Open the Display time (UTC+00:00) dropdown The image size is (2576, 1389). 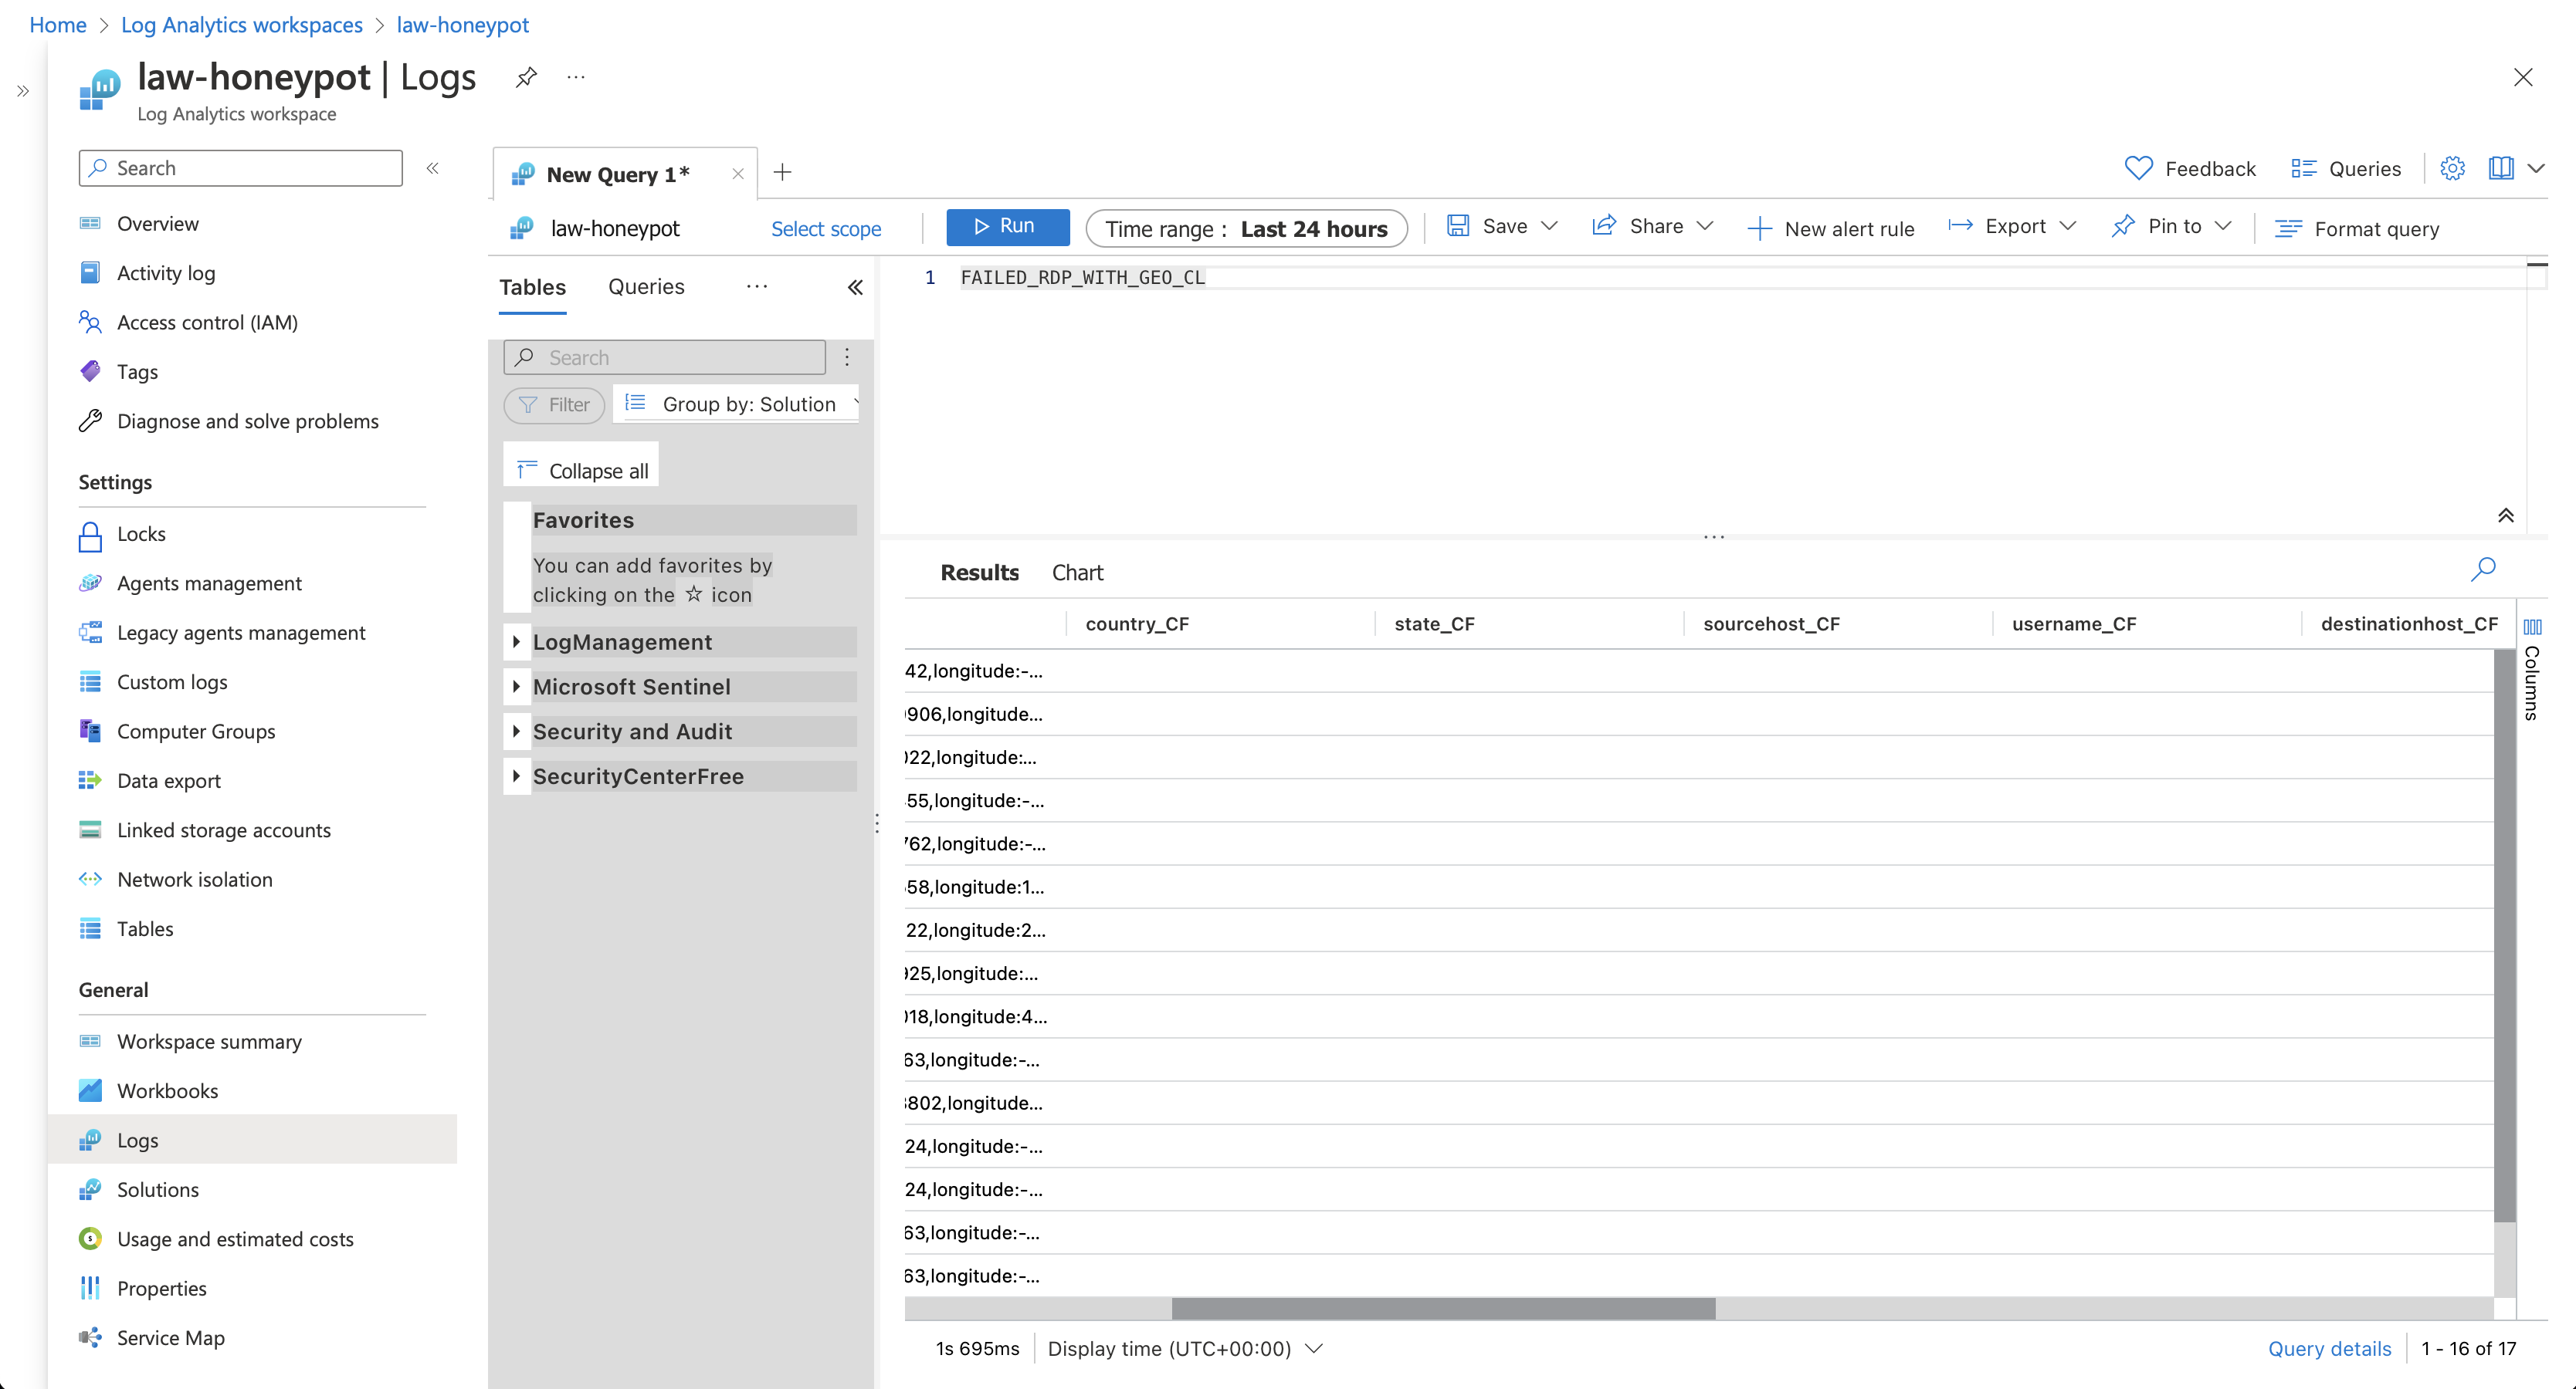tap(1186, 1348)
